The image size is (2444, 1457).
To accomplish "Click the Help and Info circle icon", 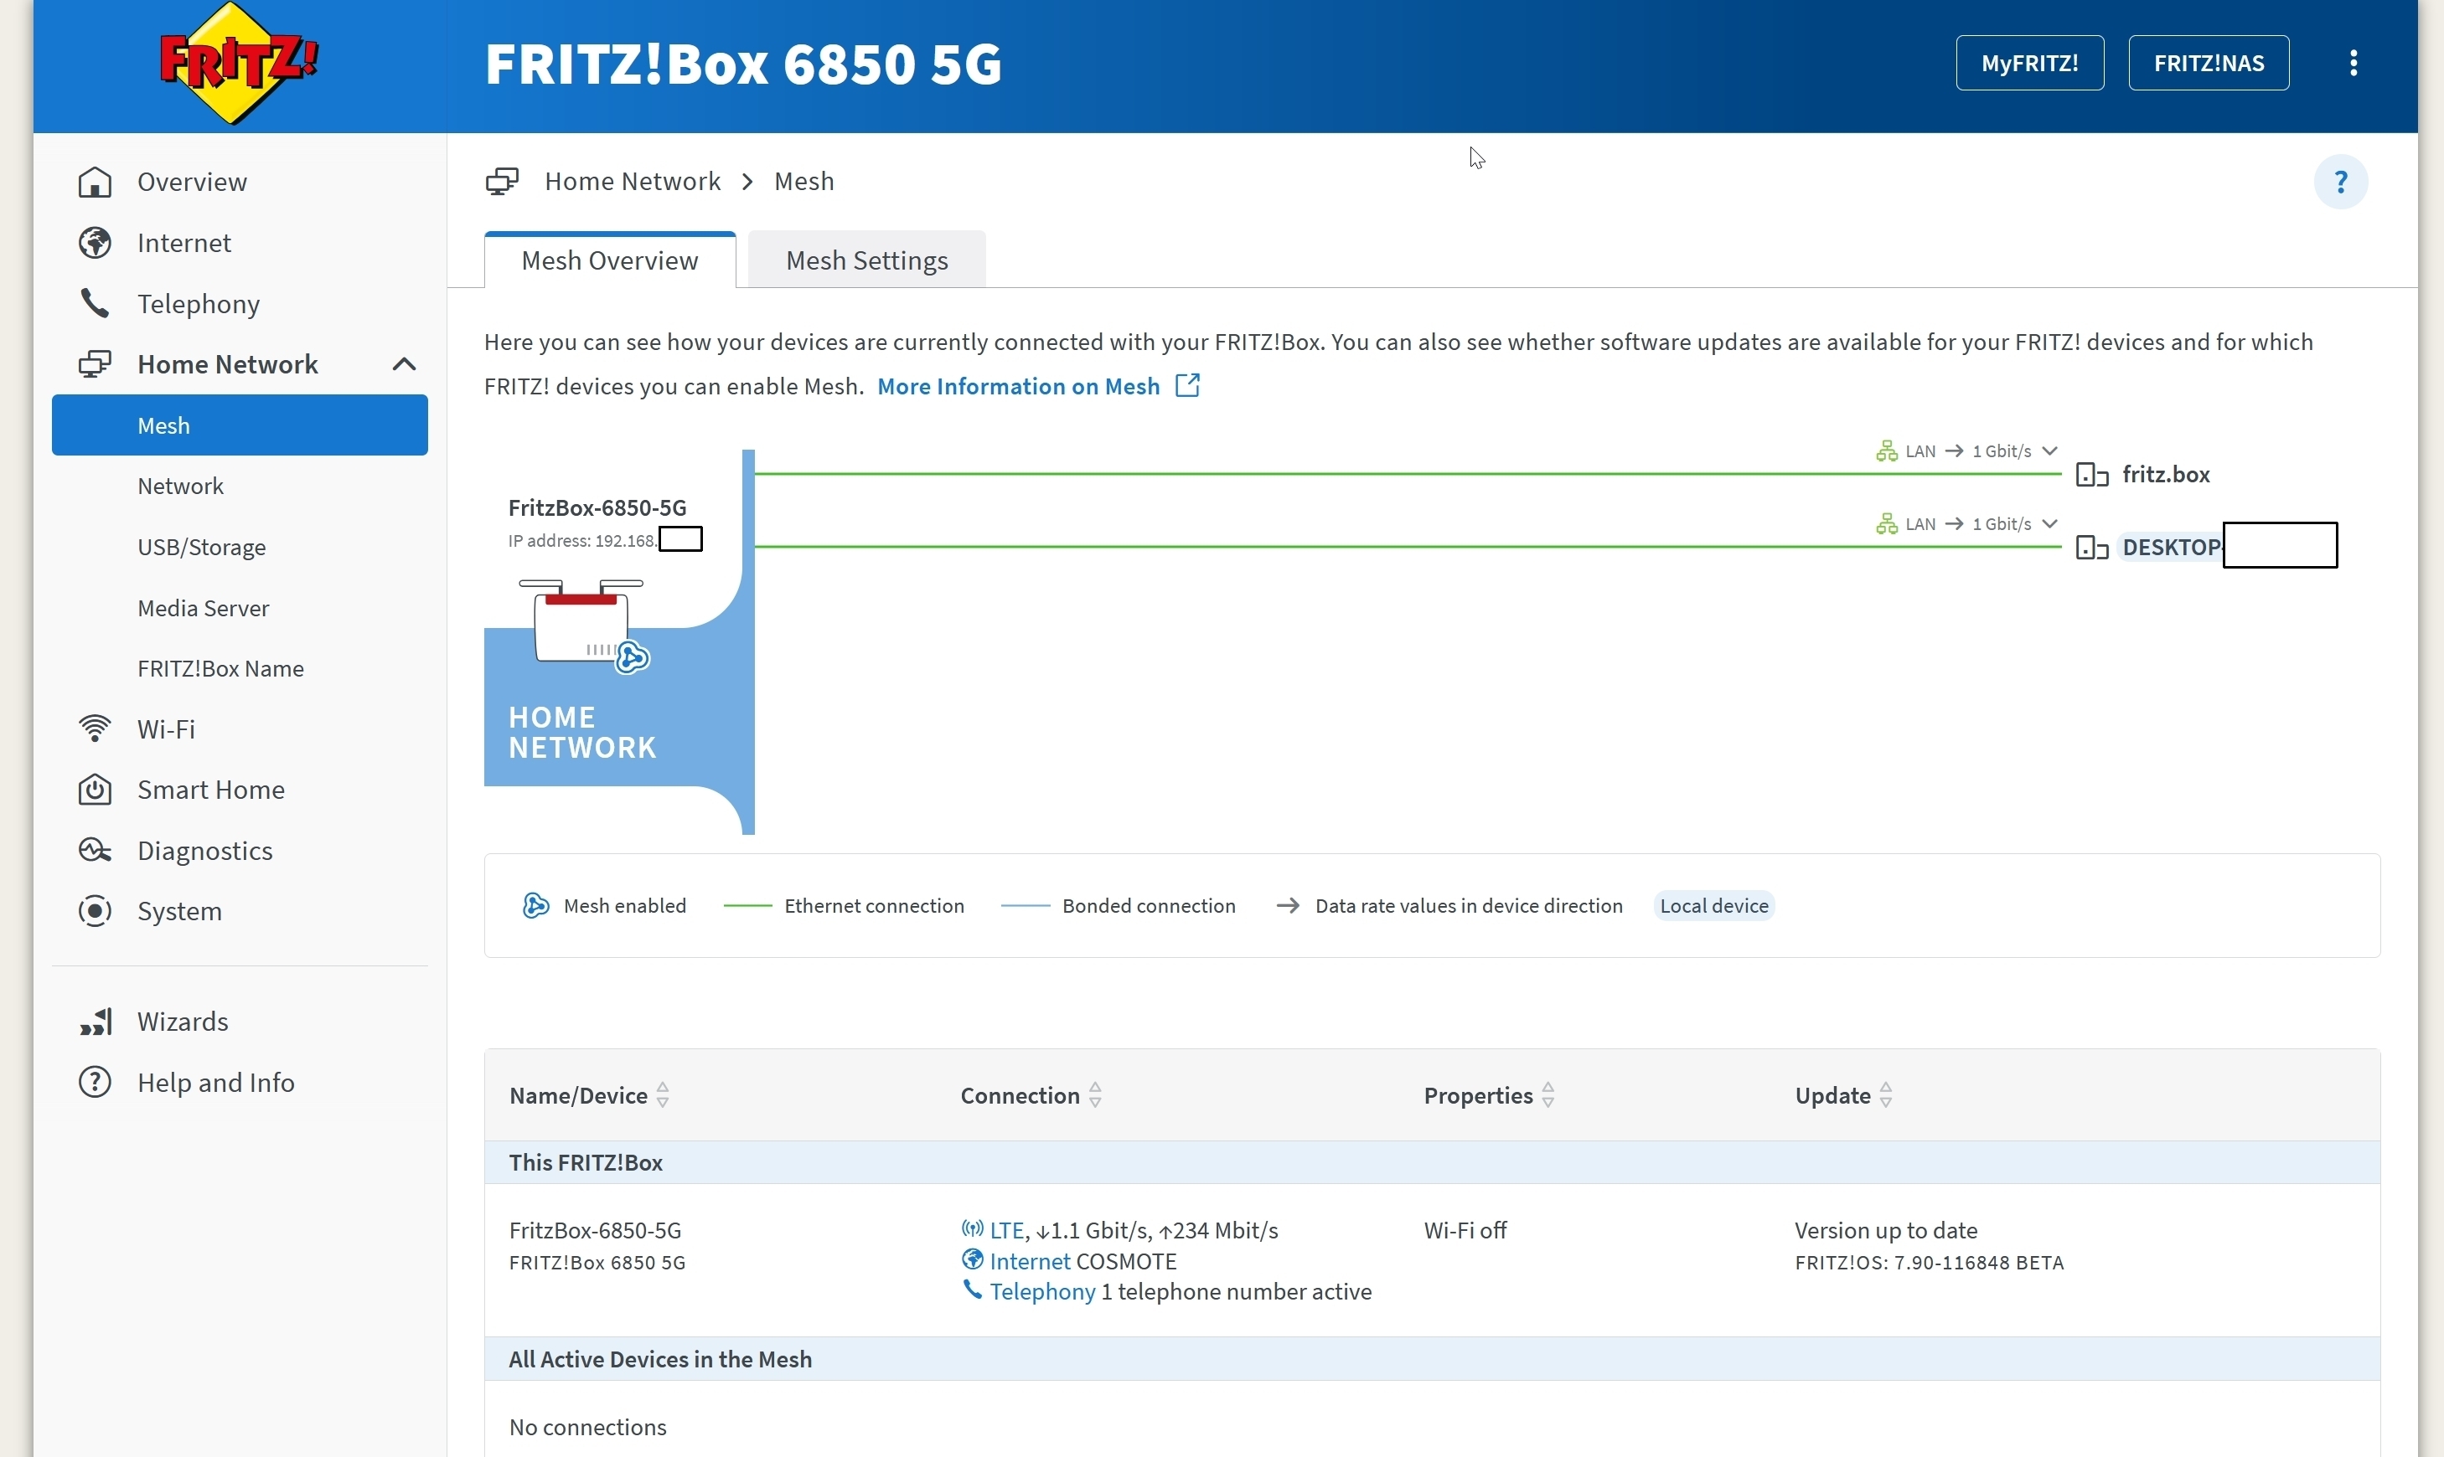I will tap(96, 1082).
